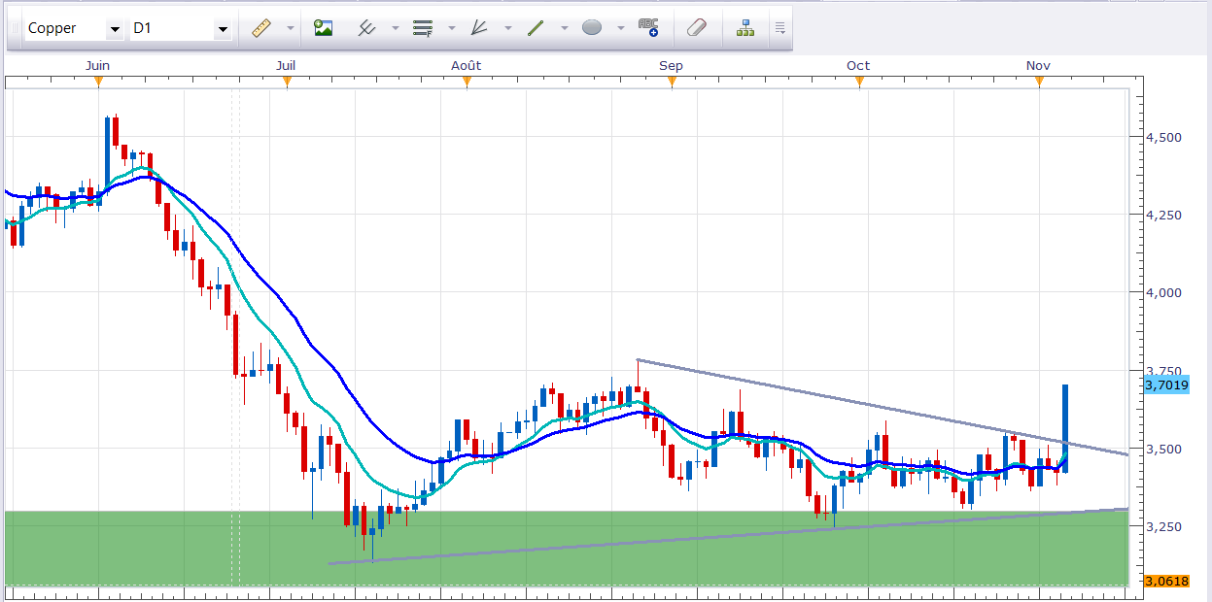Viewport: 1212px width, 602px height.
Task: Choose the Fibonacci levels tool
Action: pos(423,28)
